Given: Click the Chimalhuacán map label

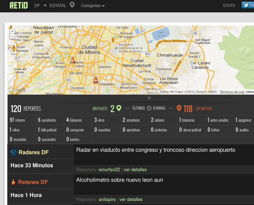Looking at the screenshot, I should (170, 55).
